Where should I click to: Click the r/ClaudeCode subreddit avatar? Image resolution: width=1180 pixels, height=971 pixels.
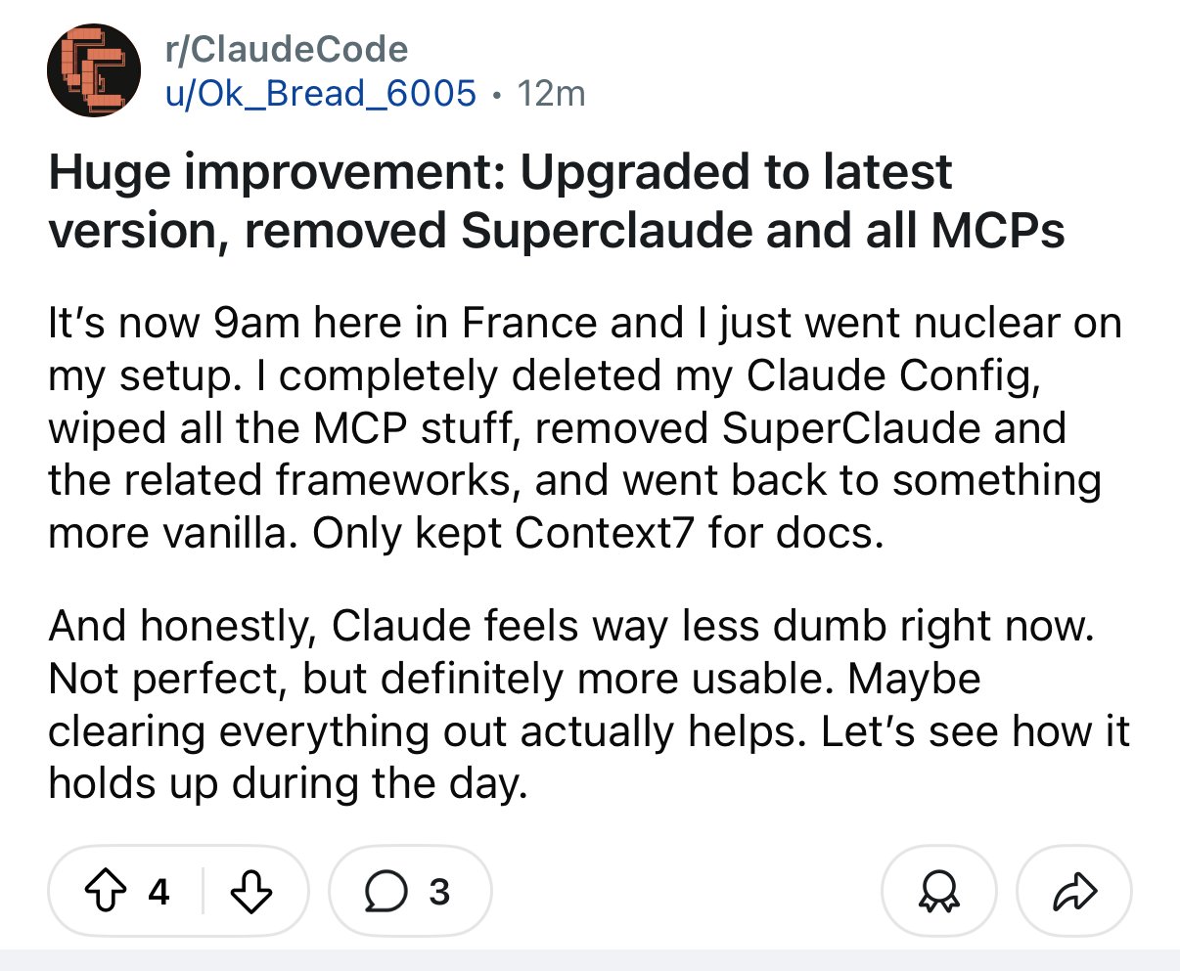coord(94,70)
